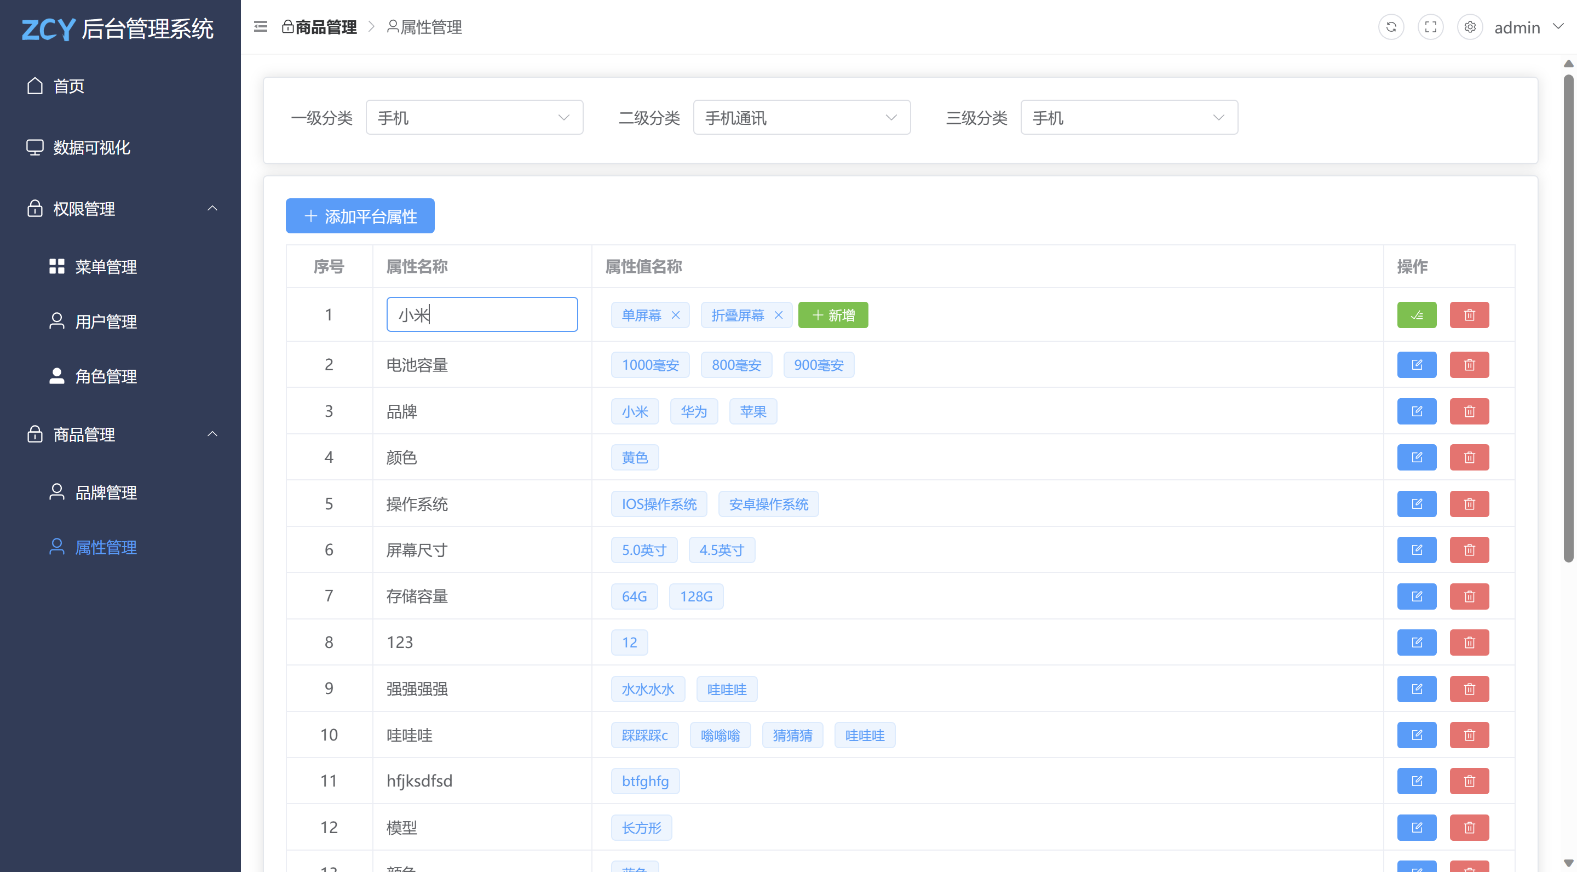The width and height of the screenshot is (1577, 872).
Task: Collapse the sidebar with the hamburger icon
Action: point(260,26)
